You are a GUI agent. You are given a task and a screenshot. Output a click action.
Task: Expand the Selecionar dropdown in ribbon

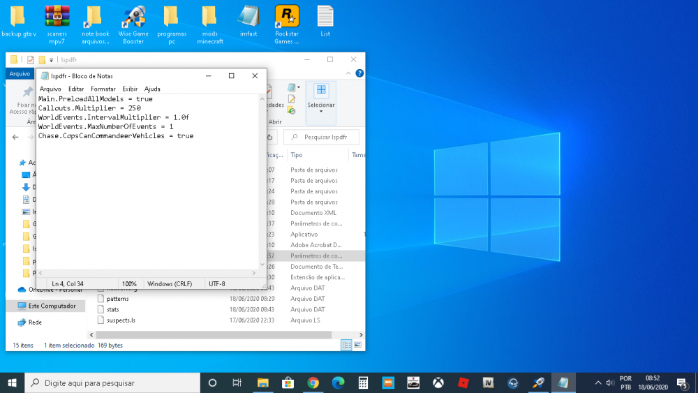321,111
